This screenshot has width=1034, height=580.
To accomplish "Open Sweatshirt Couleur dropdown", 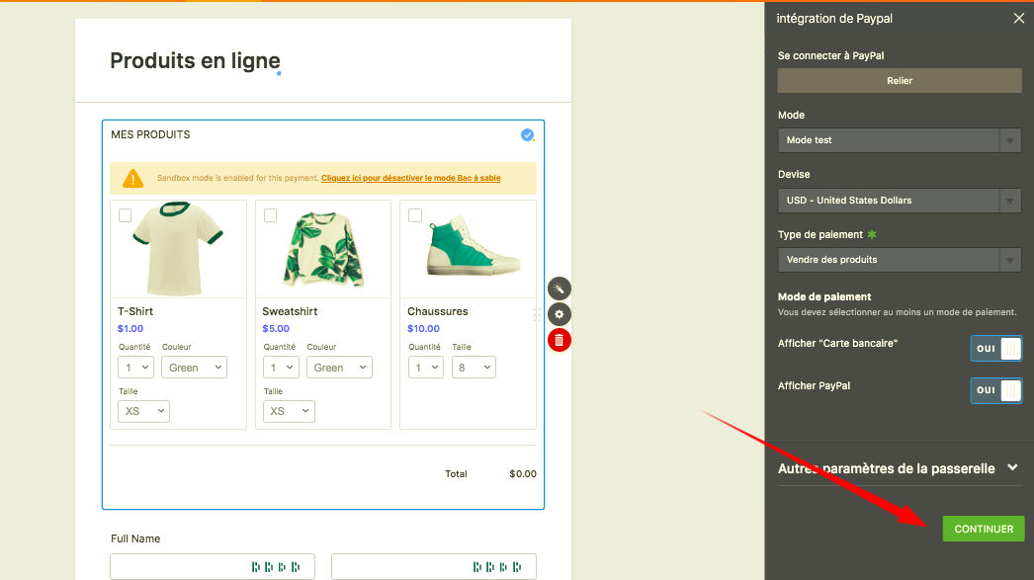I will [339, 368].
